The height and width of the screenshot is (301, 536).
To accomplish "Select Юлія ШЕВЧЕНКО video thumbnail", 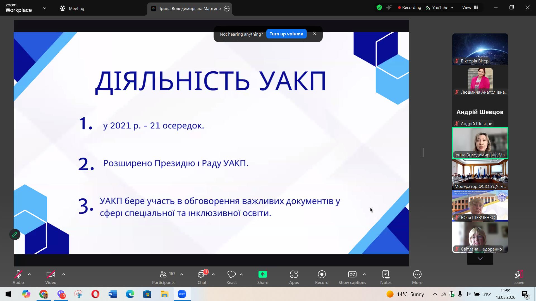I will click(x=480, y=206).
